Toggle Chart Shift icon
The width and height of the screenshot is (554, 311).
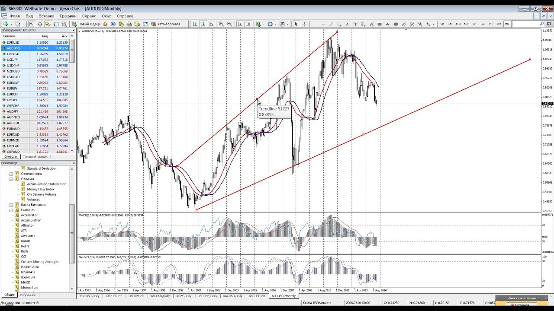248,24
